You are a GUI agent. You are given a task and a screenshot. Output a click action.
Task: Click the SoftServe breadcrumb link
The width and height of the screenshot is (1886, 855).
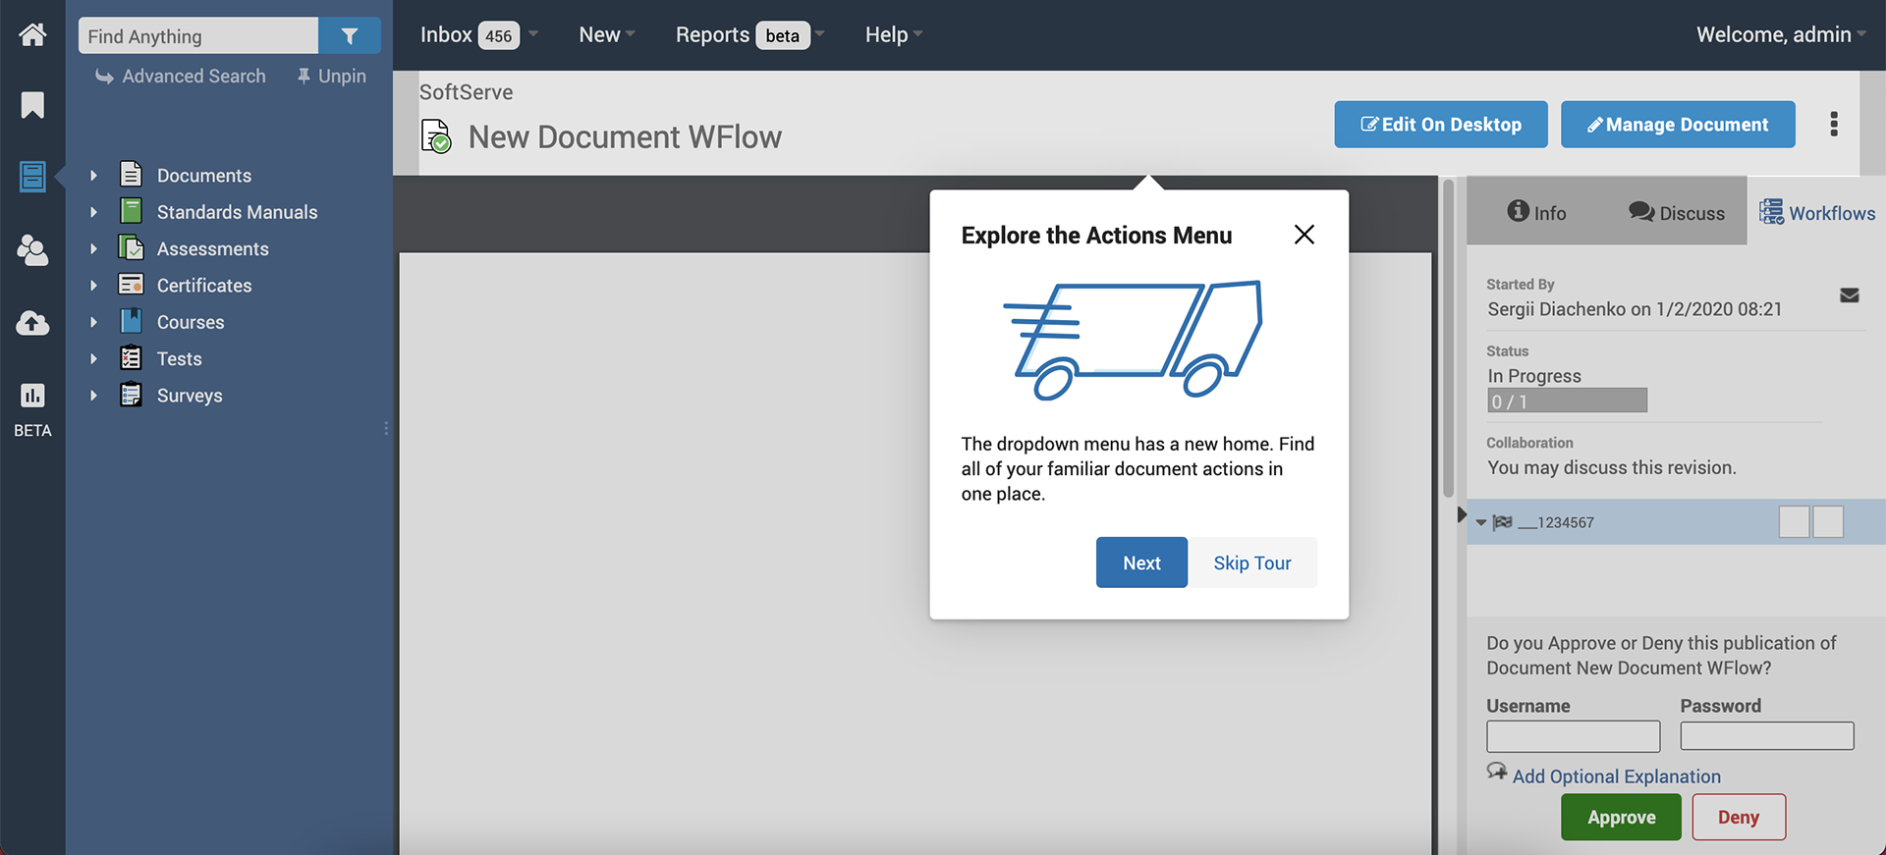466,92
